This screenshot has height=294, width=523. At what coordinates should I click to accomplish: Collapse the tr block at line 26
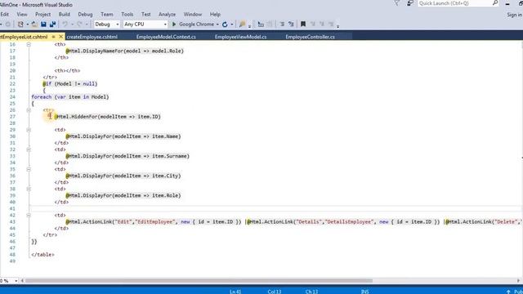click(29, 110)
